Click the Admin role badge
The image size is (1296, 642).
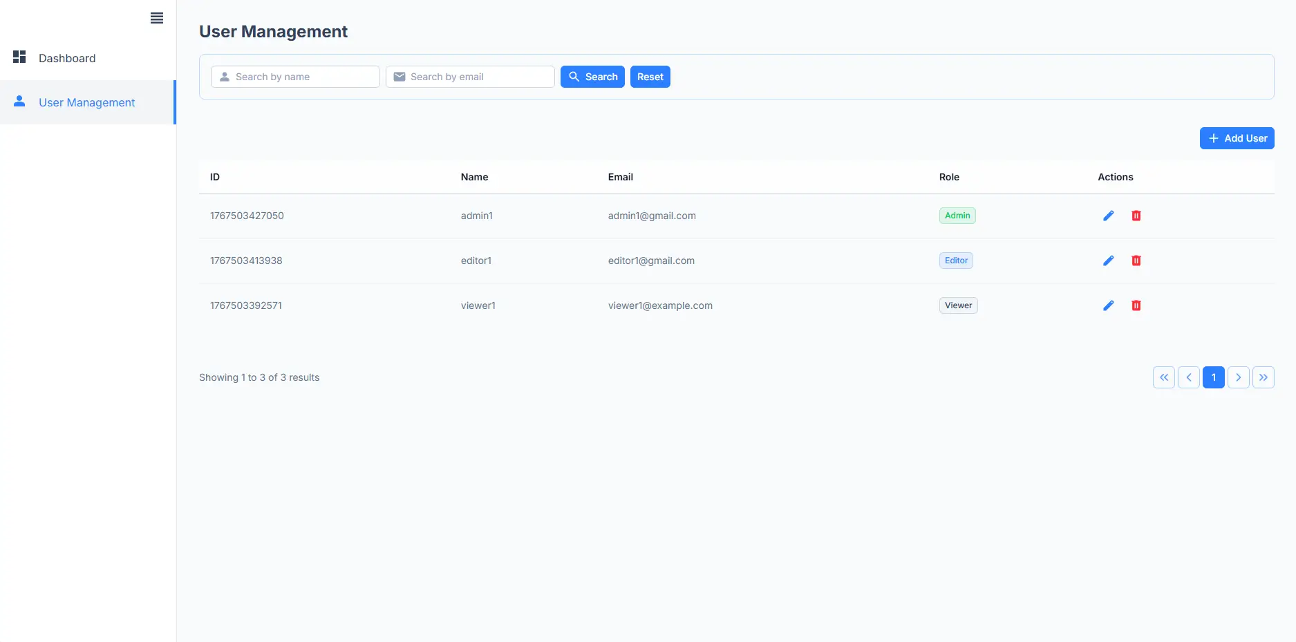(x=957, y=216)
